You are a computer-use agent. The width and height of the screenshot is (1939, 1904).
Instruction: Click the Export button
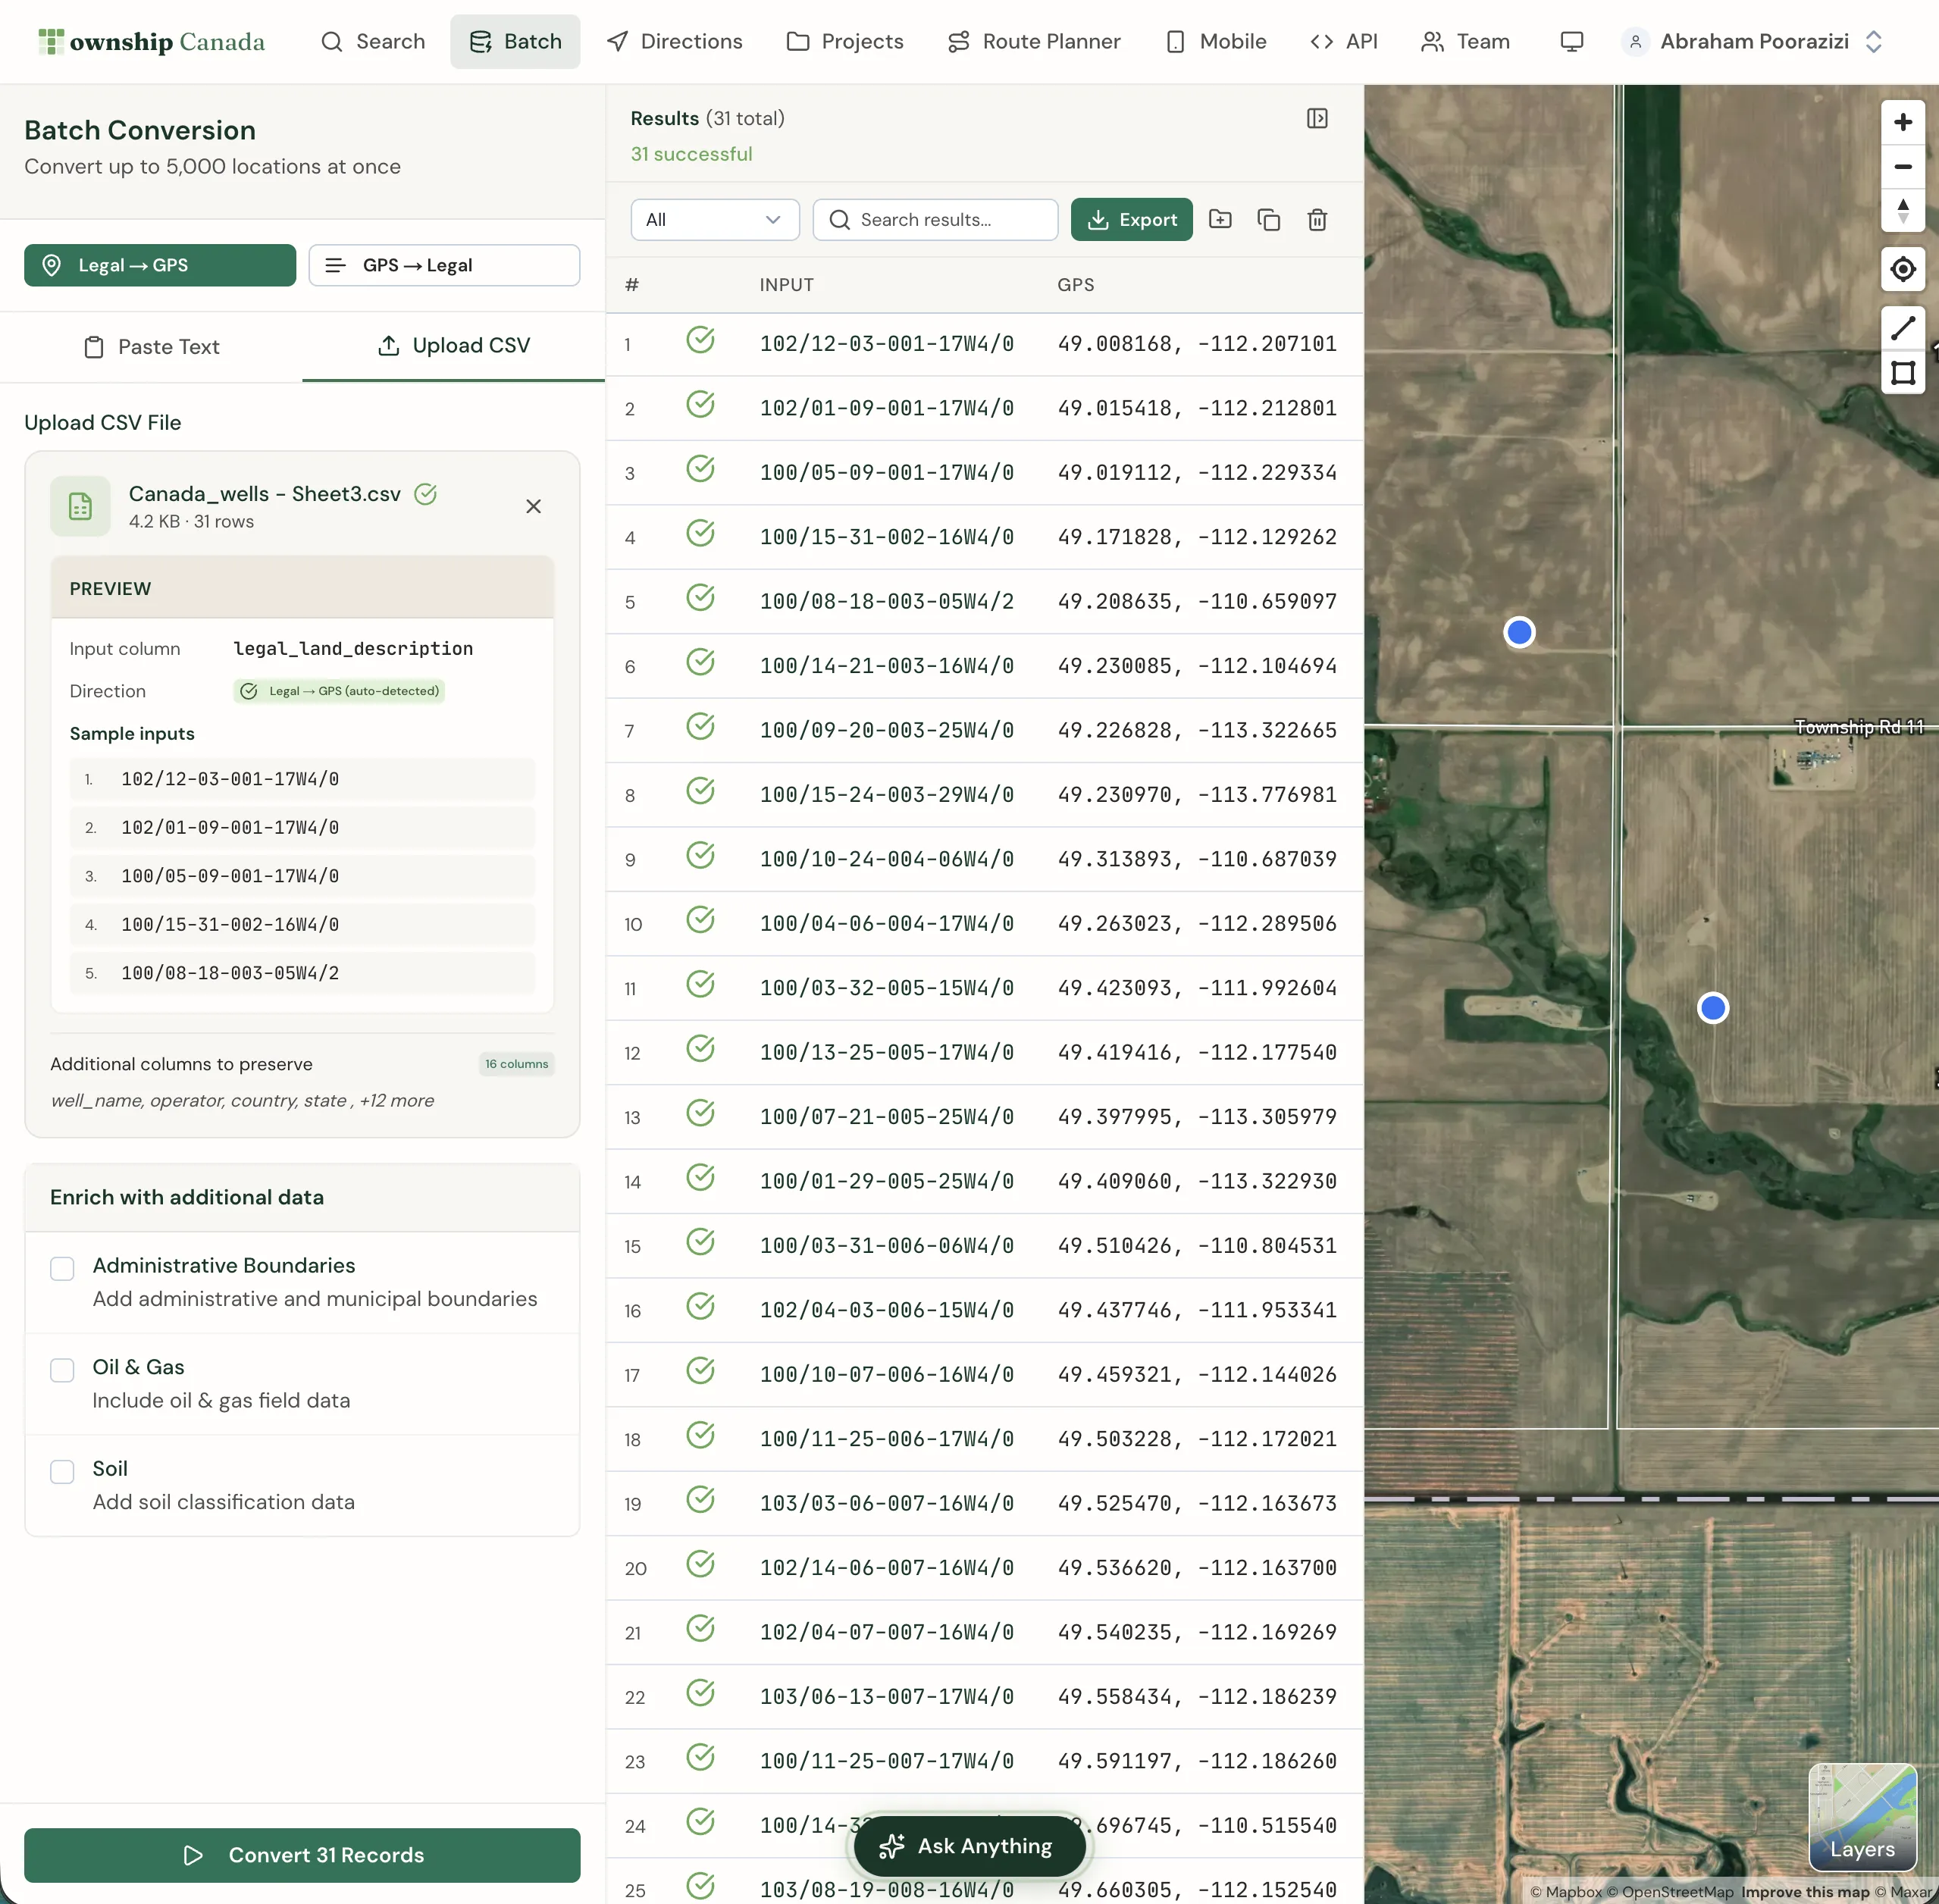pos(1131,220)
